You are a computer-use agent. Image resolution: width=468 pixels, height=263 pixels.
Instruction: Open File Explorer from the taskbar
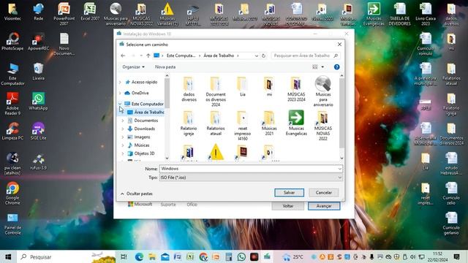coord(152,256)
